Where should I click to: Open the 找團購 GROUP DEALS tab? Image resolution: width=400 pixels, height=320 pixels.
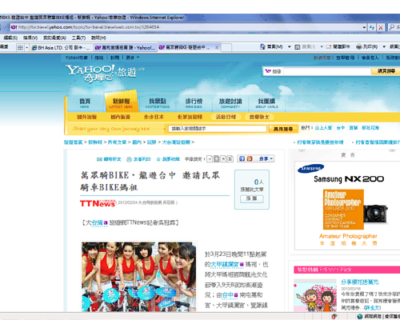pos(266,103)
